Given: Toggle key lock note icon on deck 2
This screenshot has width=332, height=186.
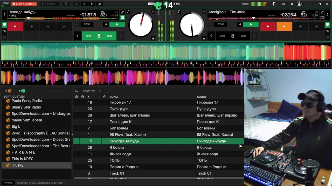Looking at the screenshot, I should [x=179, y=12].
